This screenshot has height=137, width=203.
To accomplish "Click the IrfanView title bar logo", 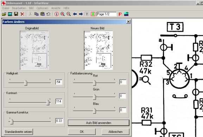I will click(4, 3).
